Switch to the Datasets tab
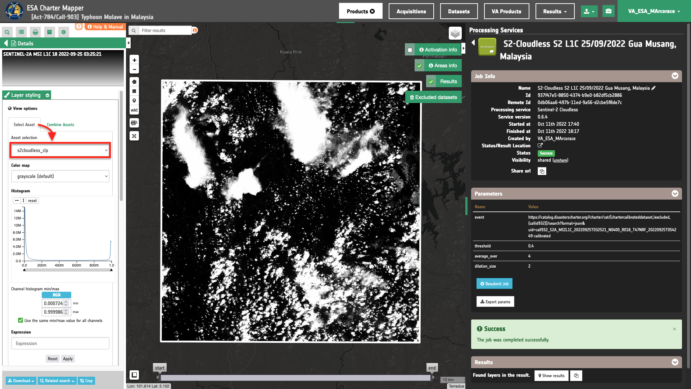The width and height of the screenshot is (691, 389). click(459, 11)
